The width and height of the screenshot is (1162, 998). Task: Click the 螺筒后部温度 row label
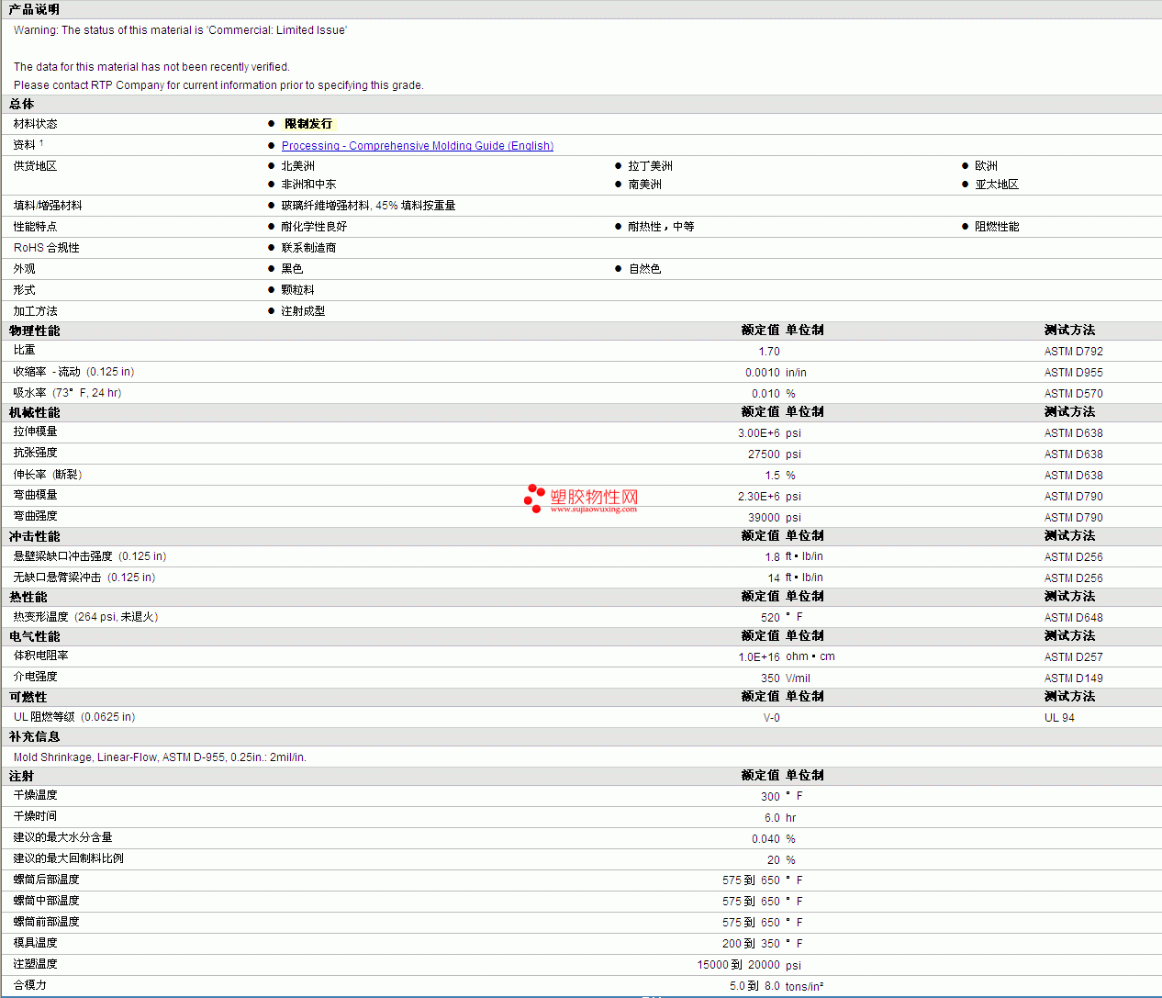[x=46, y=880]
